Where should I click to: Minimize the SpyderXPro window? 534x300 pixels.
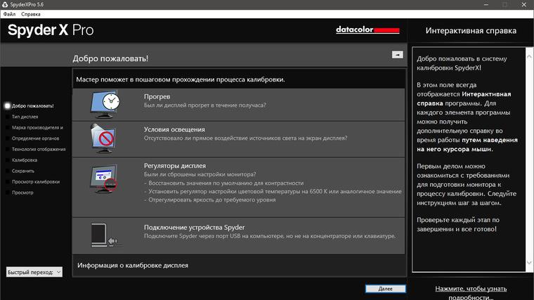(x=486, y=4)
